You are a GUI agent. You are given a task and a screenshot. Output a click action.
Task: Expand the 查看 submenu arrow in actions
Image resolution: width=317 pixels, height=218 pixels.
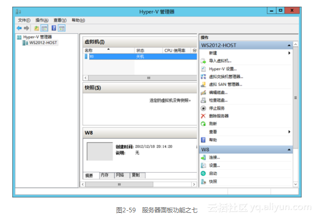289,132
